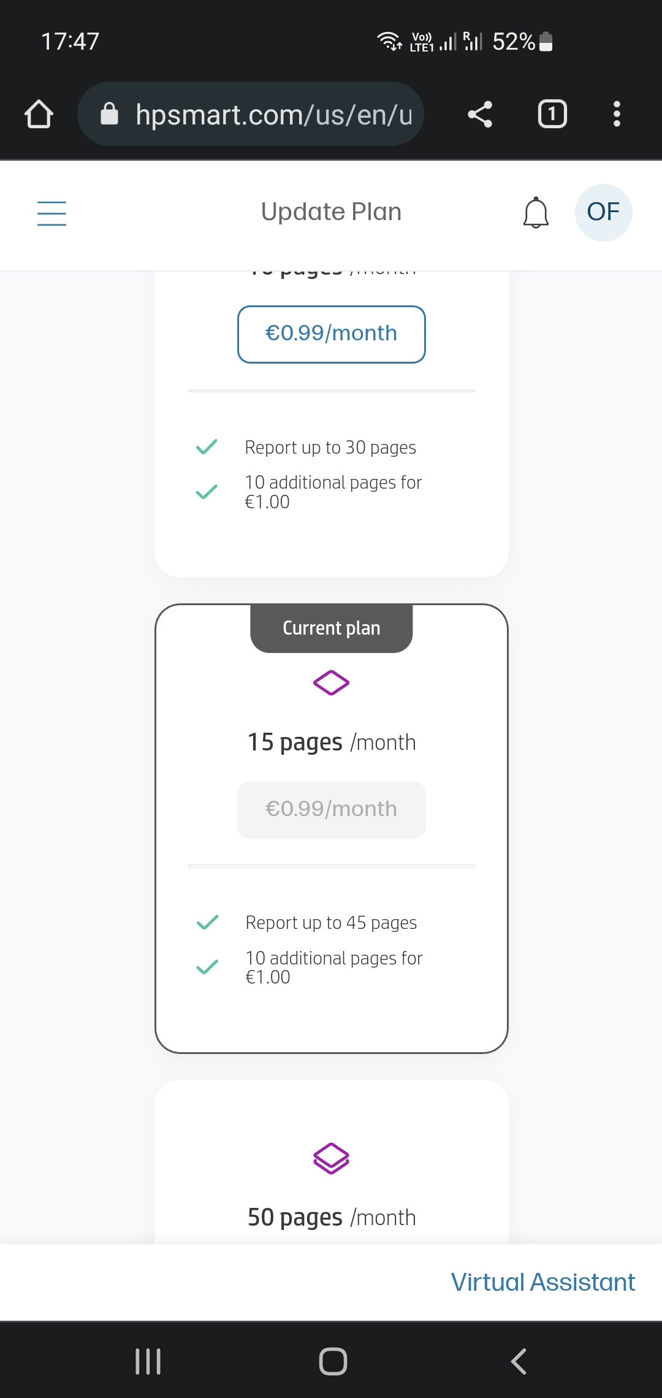Open the OF account avatar

point(603,213)
